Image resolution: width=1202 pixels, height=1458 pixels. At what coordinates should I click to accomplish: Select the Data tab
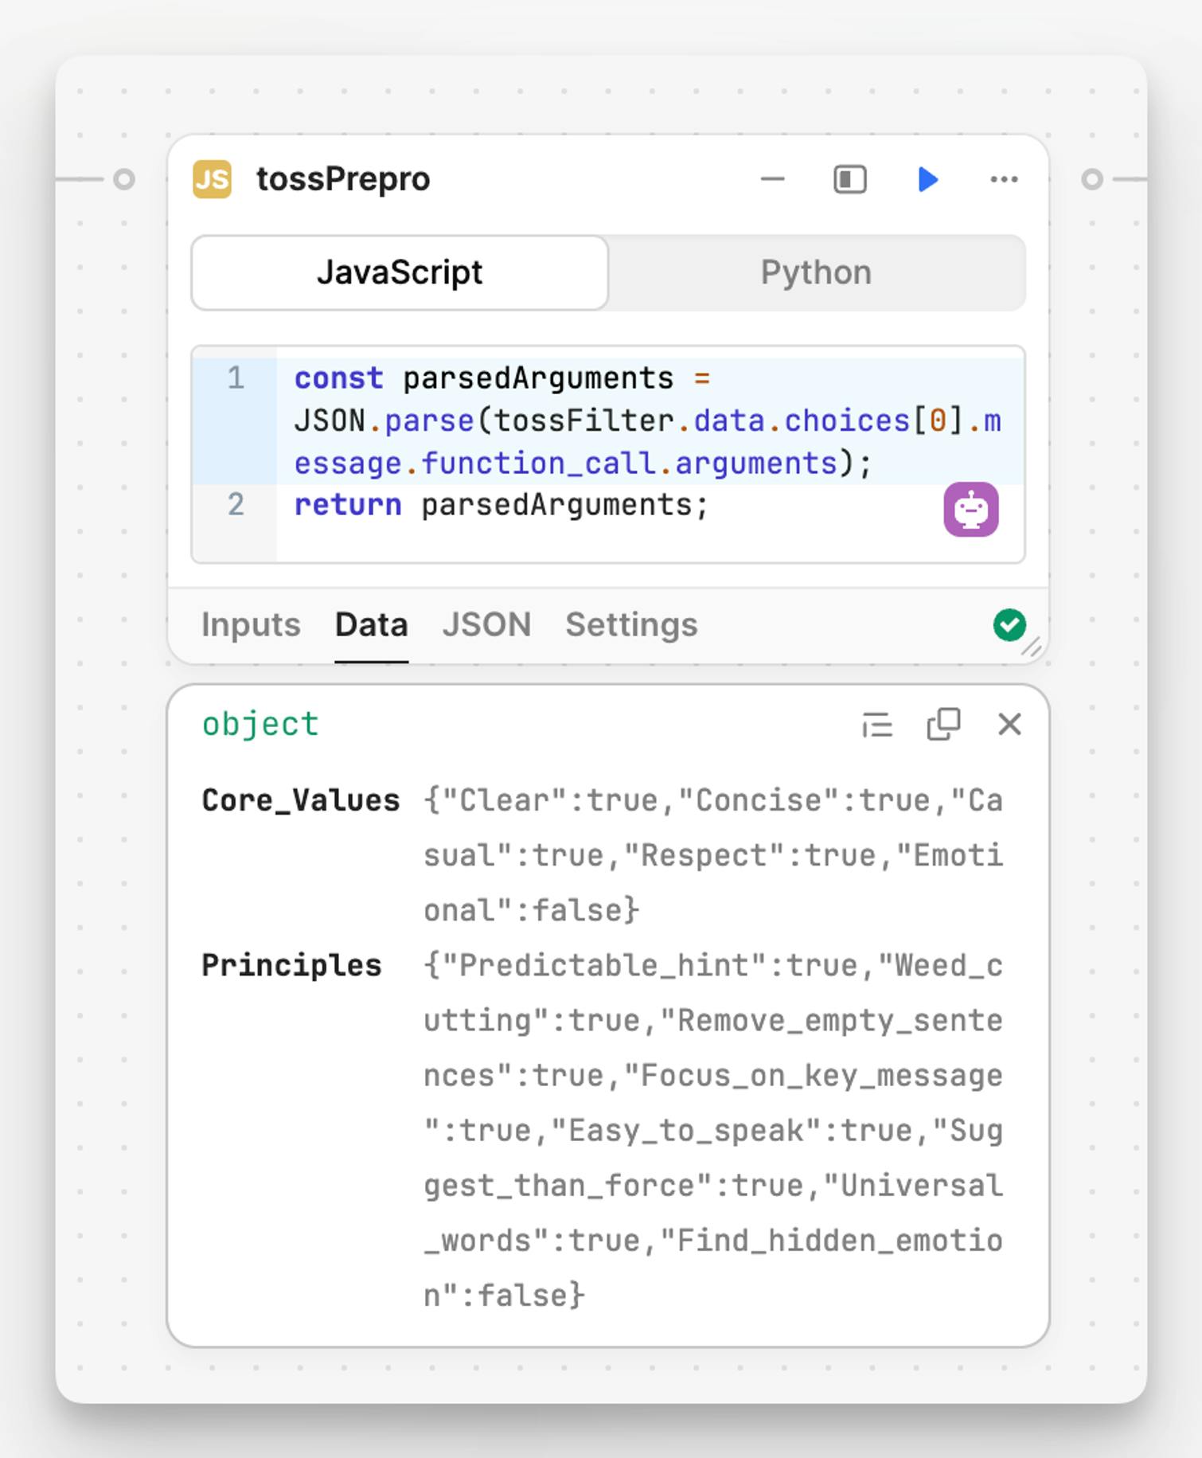pos(371,625)
